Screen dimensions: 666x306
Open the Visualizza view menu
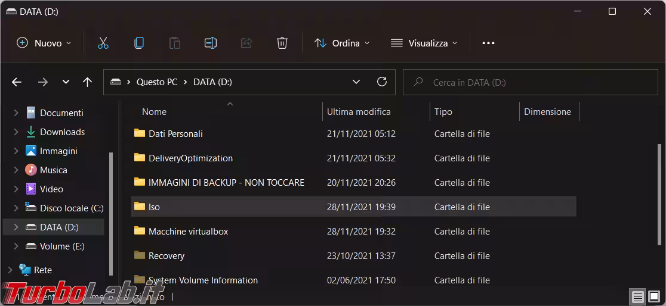pos(424,43)
